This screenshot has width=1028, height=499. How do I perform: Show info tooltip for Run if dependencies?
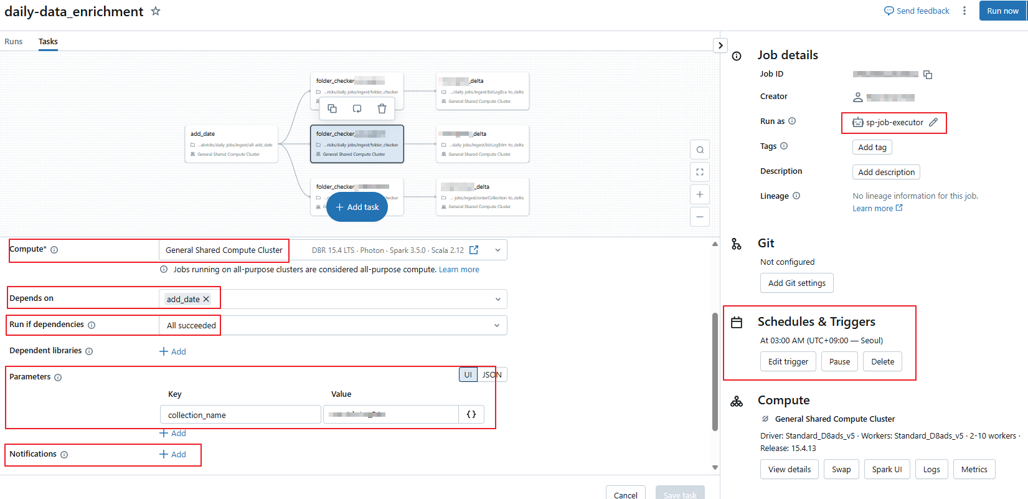[x=92, y=325]
